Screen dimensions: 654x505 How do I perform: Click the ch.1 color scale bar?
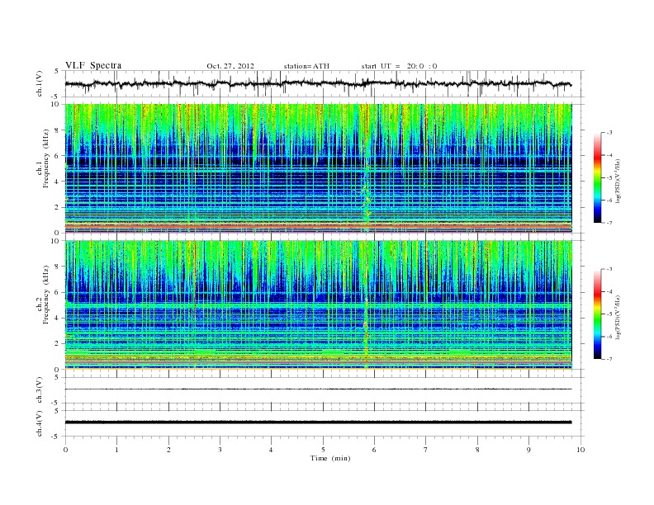pyautogui.click(x=597, y=177)
